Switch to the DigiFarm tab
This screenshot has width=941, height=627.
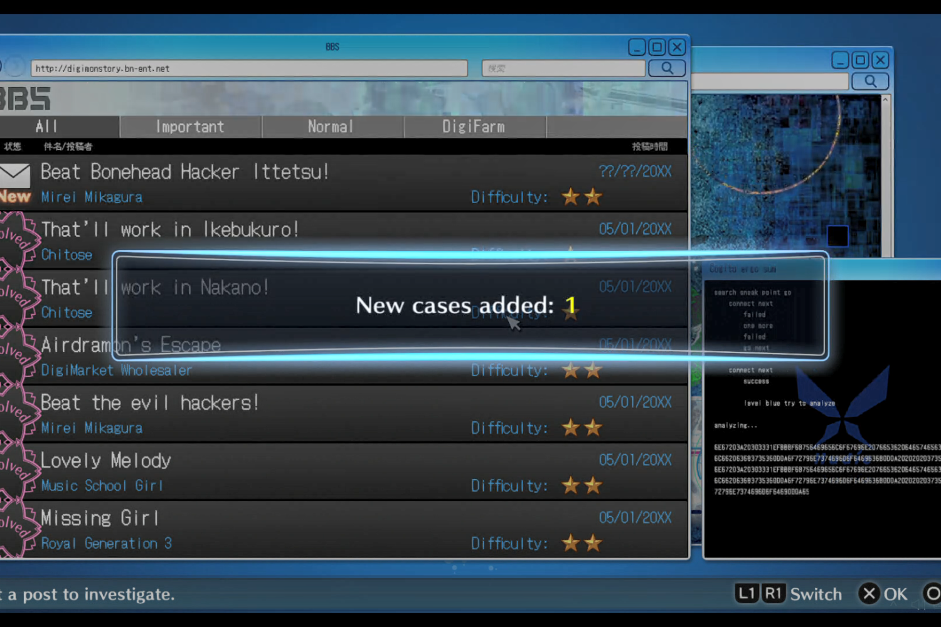474,127
